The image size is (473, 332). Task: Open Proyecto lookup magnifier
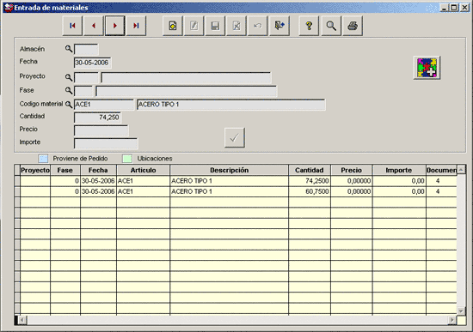pyautogui.click(x=69, y=77)
